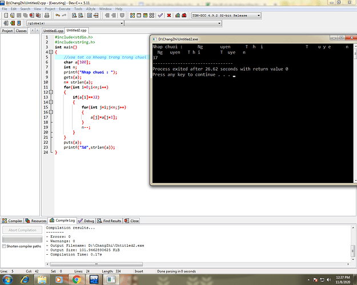Save the current file using toolbar icon

click(x=19, y=15)
